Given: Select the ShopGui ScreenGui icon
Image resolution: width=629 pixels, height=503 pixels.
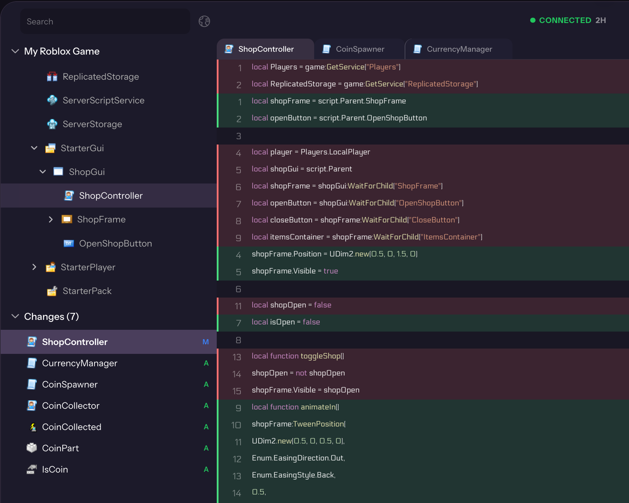Looking at the screenshot, I should (59, 172).
